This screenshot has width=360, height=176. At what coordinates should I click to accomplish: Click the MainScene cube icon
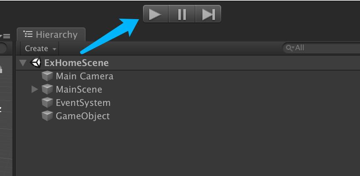point(47,89)
